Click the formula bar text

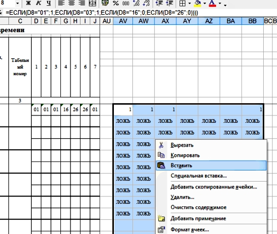[x=102, y=13]
